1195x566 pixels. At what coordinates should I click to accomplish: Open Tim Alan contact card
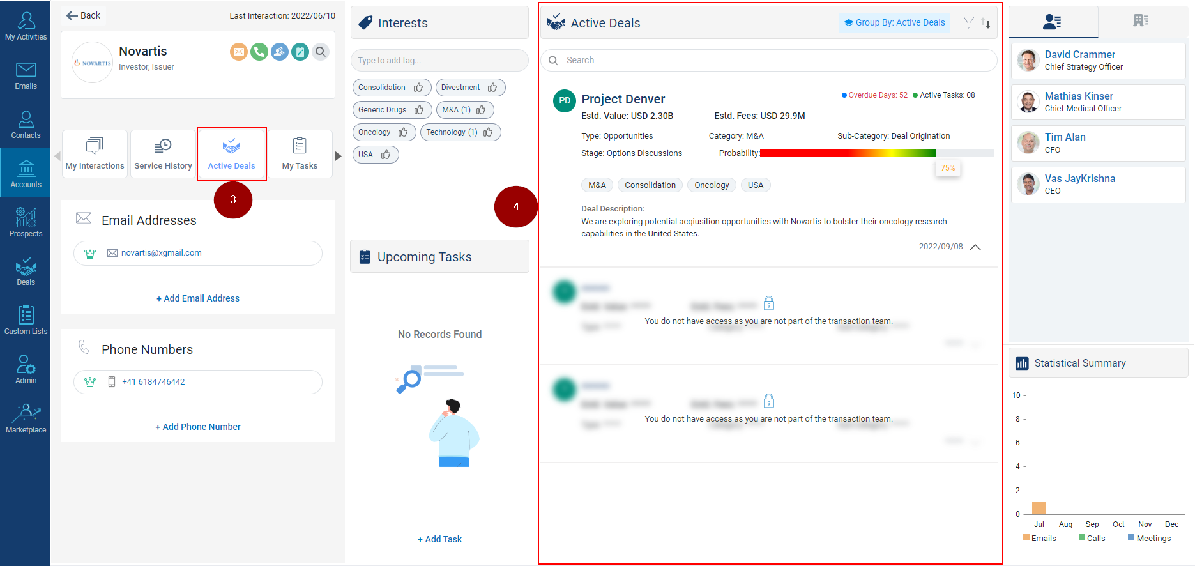[x=1098, y=143]
